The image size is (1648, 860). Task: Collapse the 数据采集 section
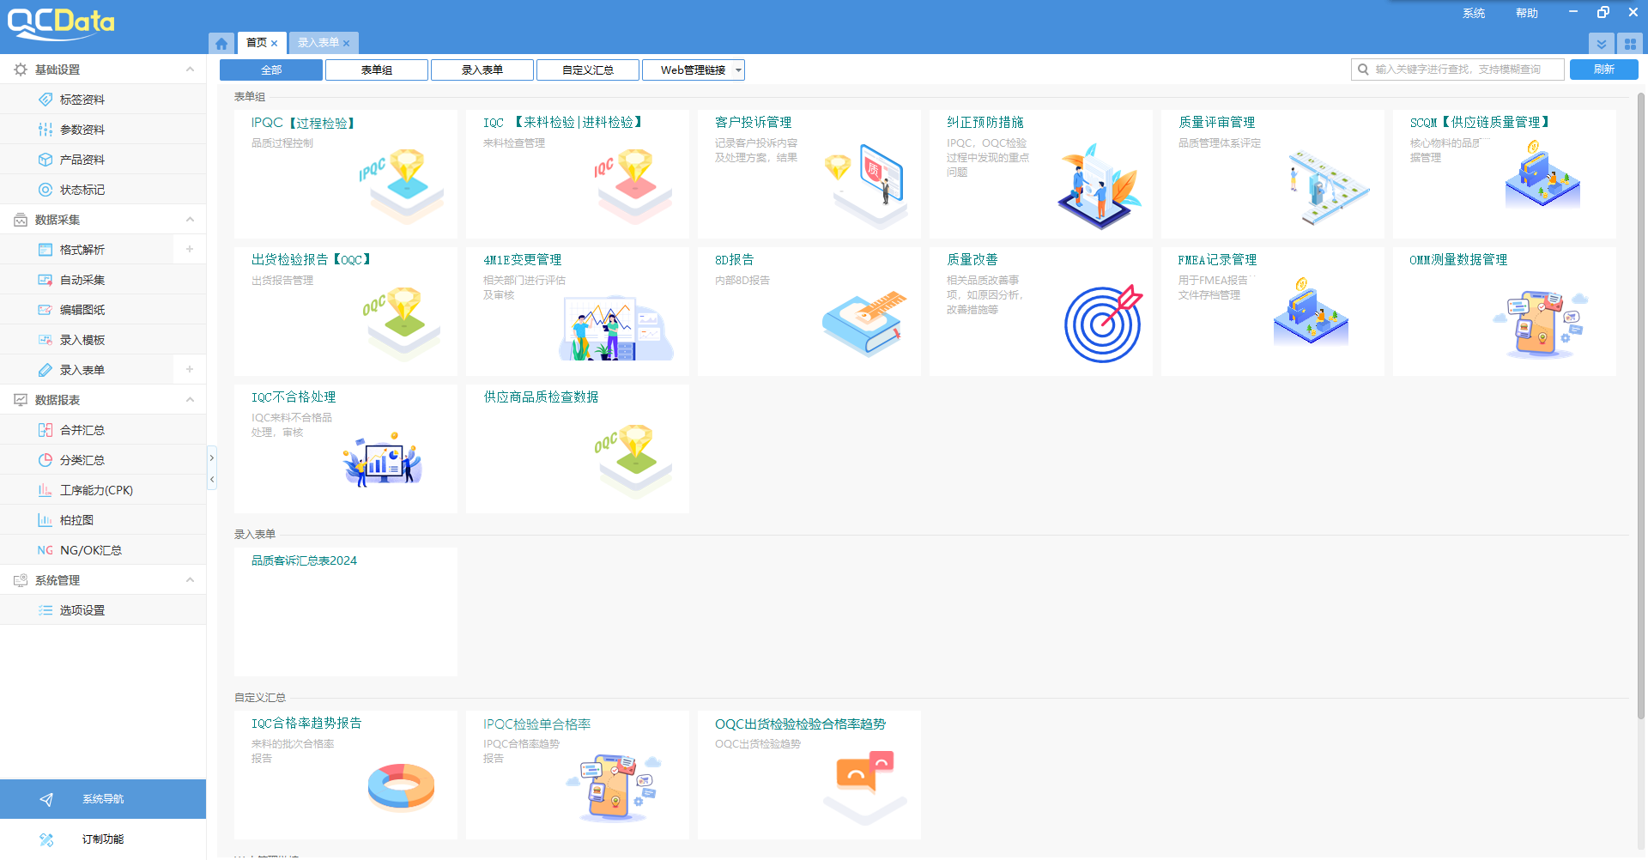pos(190,220)
